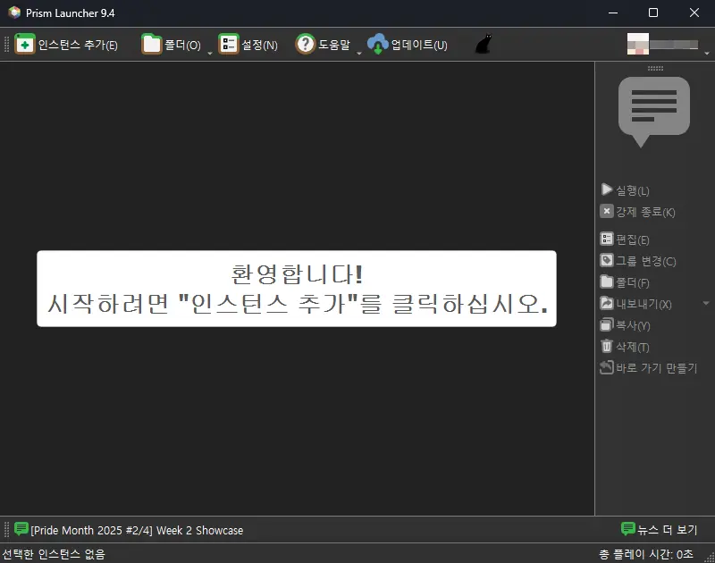
Task: Click 실행(L) launch button
Action: pos(625,189)
